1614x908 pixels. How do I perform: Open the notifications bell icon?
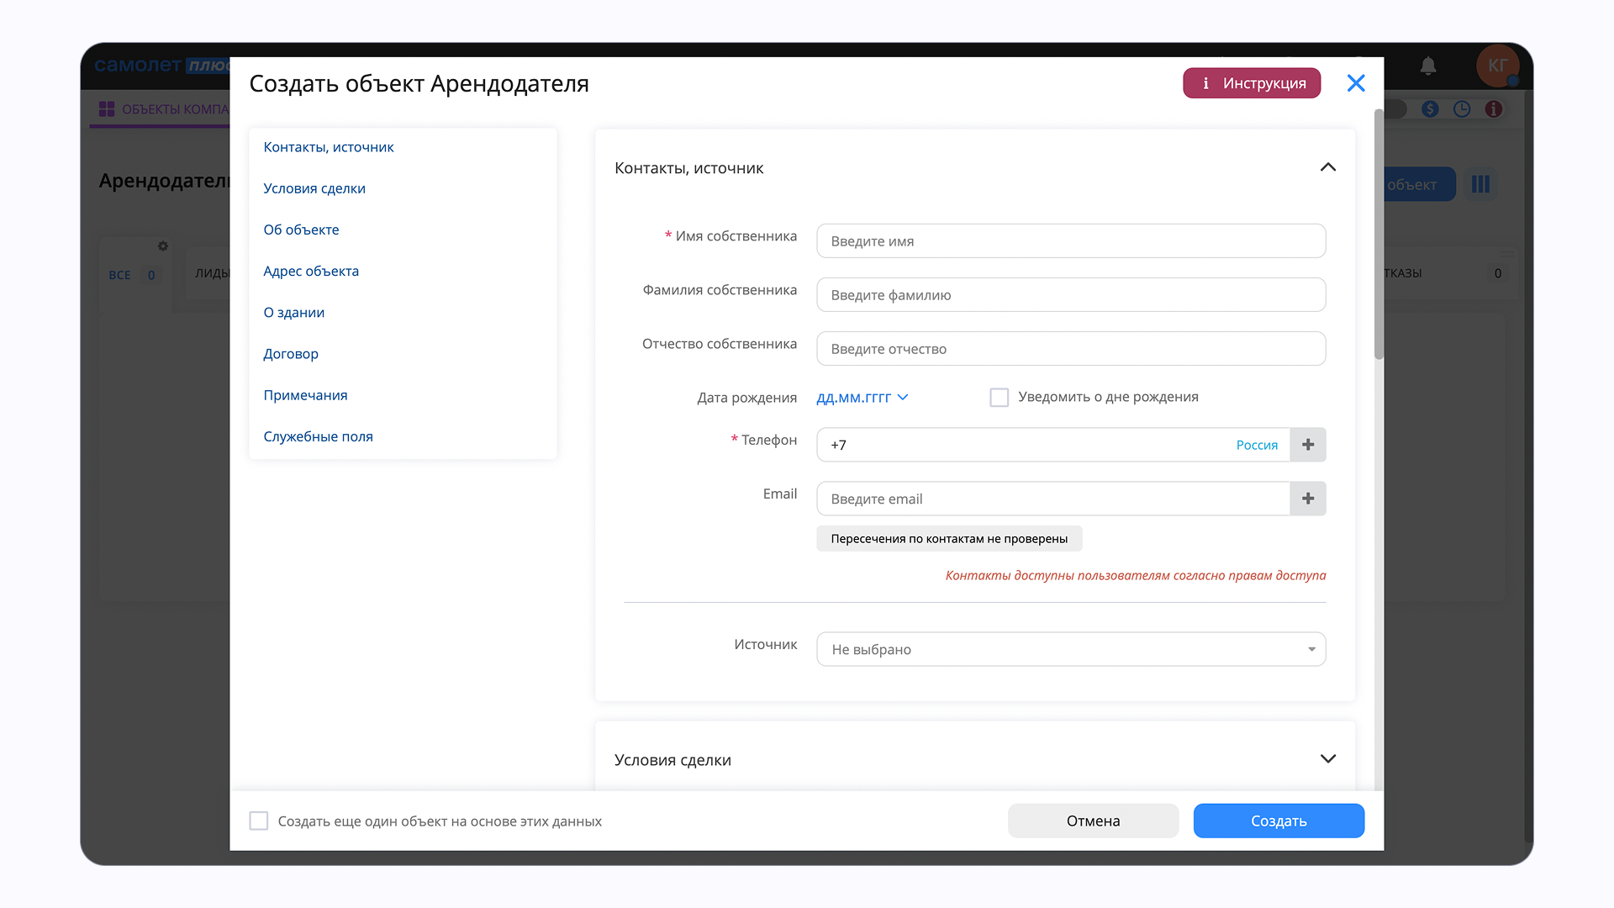(1428, 66)
